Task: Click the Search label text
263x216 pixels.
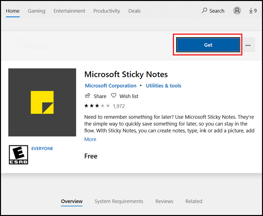Action: pyautogui.click(x=217, y=11)
